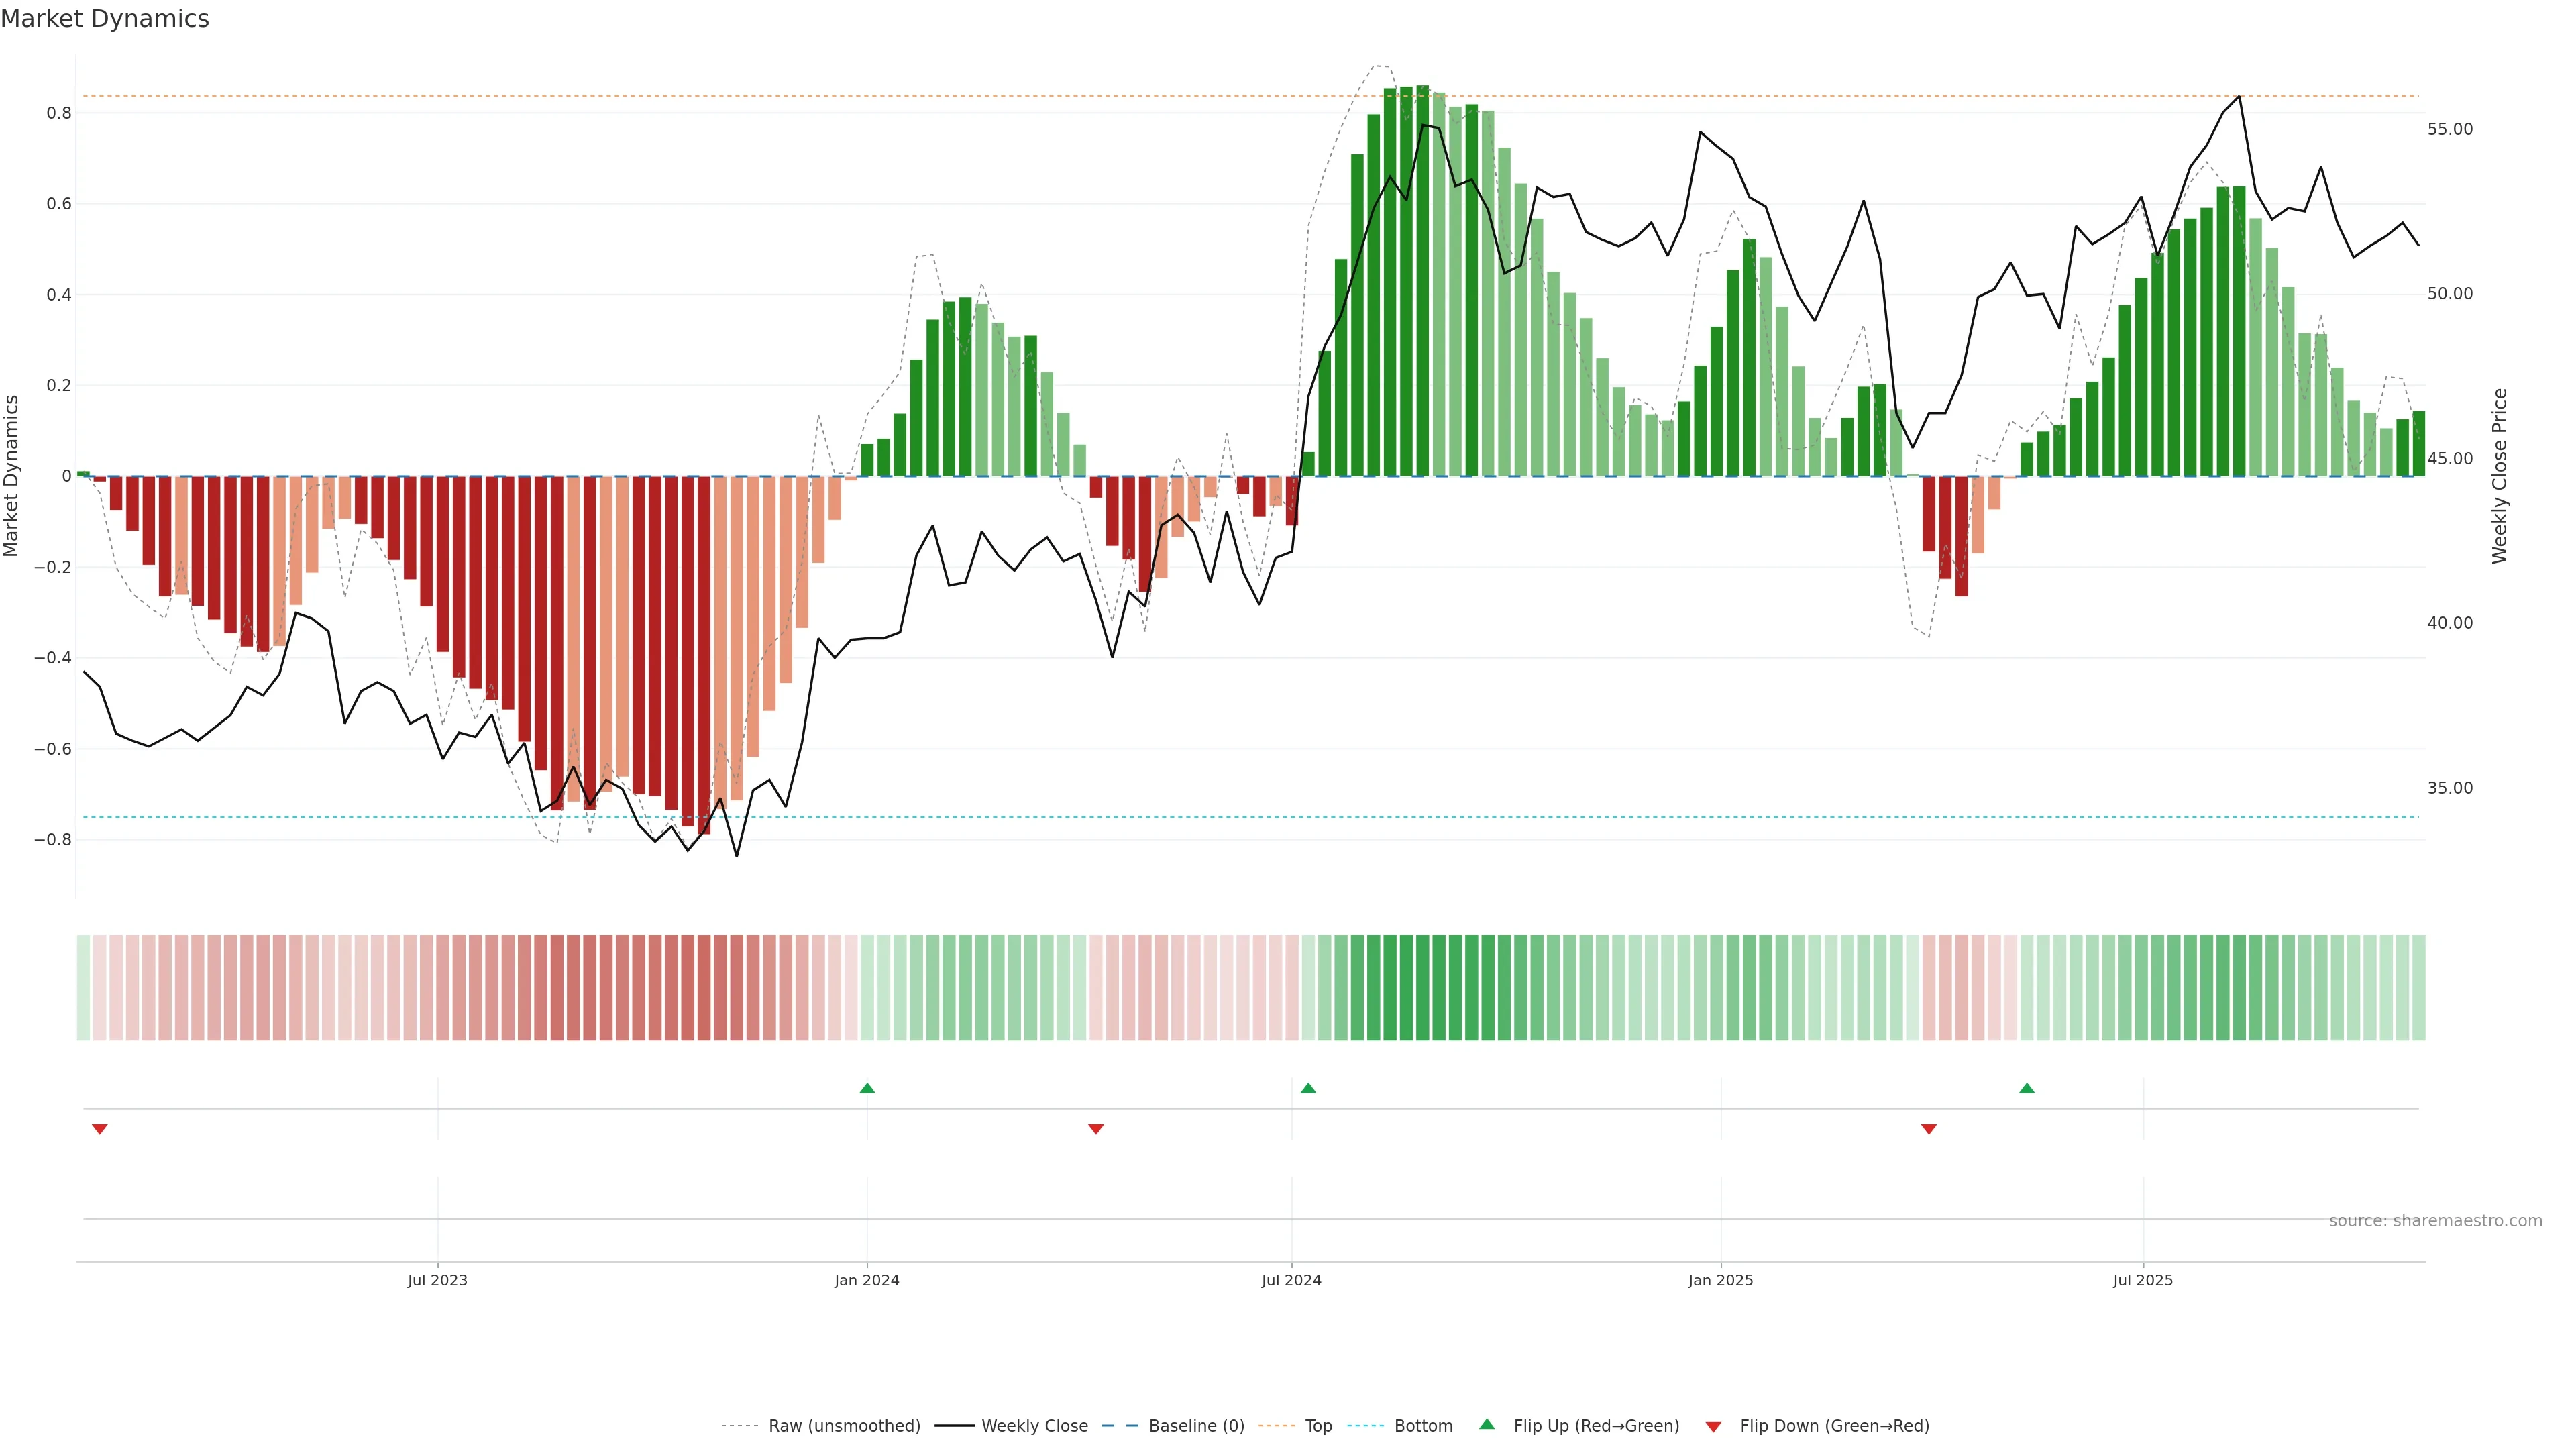Screen dimensions: 2576x1449
Task: Toggle the Weekly Close legend entry
Action: [1034, 1426]
